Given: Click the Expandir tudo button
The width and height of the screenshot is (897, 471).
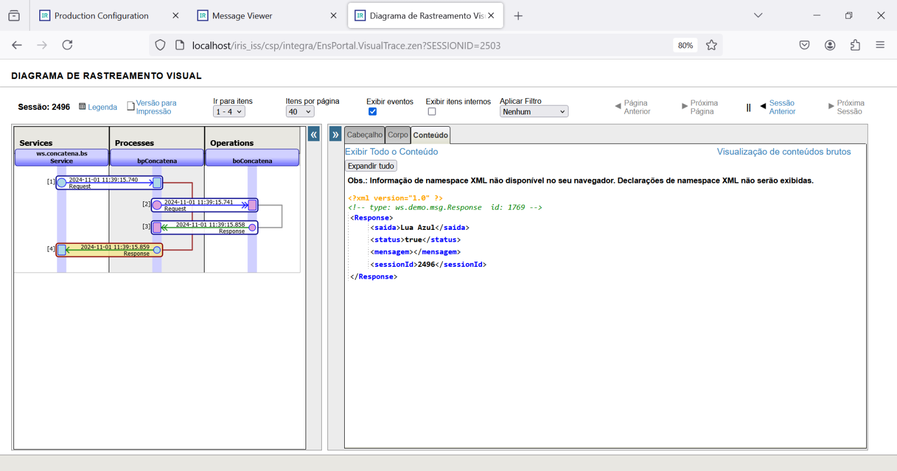Looking at the screenshot, I should [371, 166].
